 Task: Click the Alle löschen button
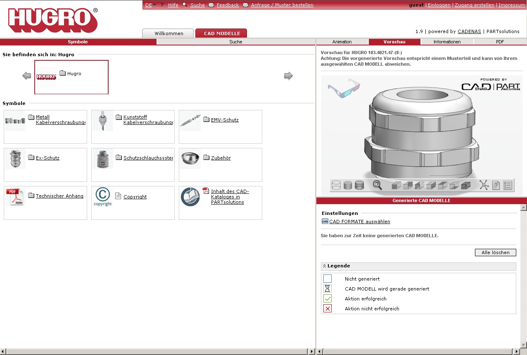point(495,253)
